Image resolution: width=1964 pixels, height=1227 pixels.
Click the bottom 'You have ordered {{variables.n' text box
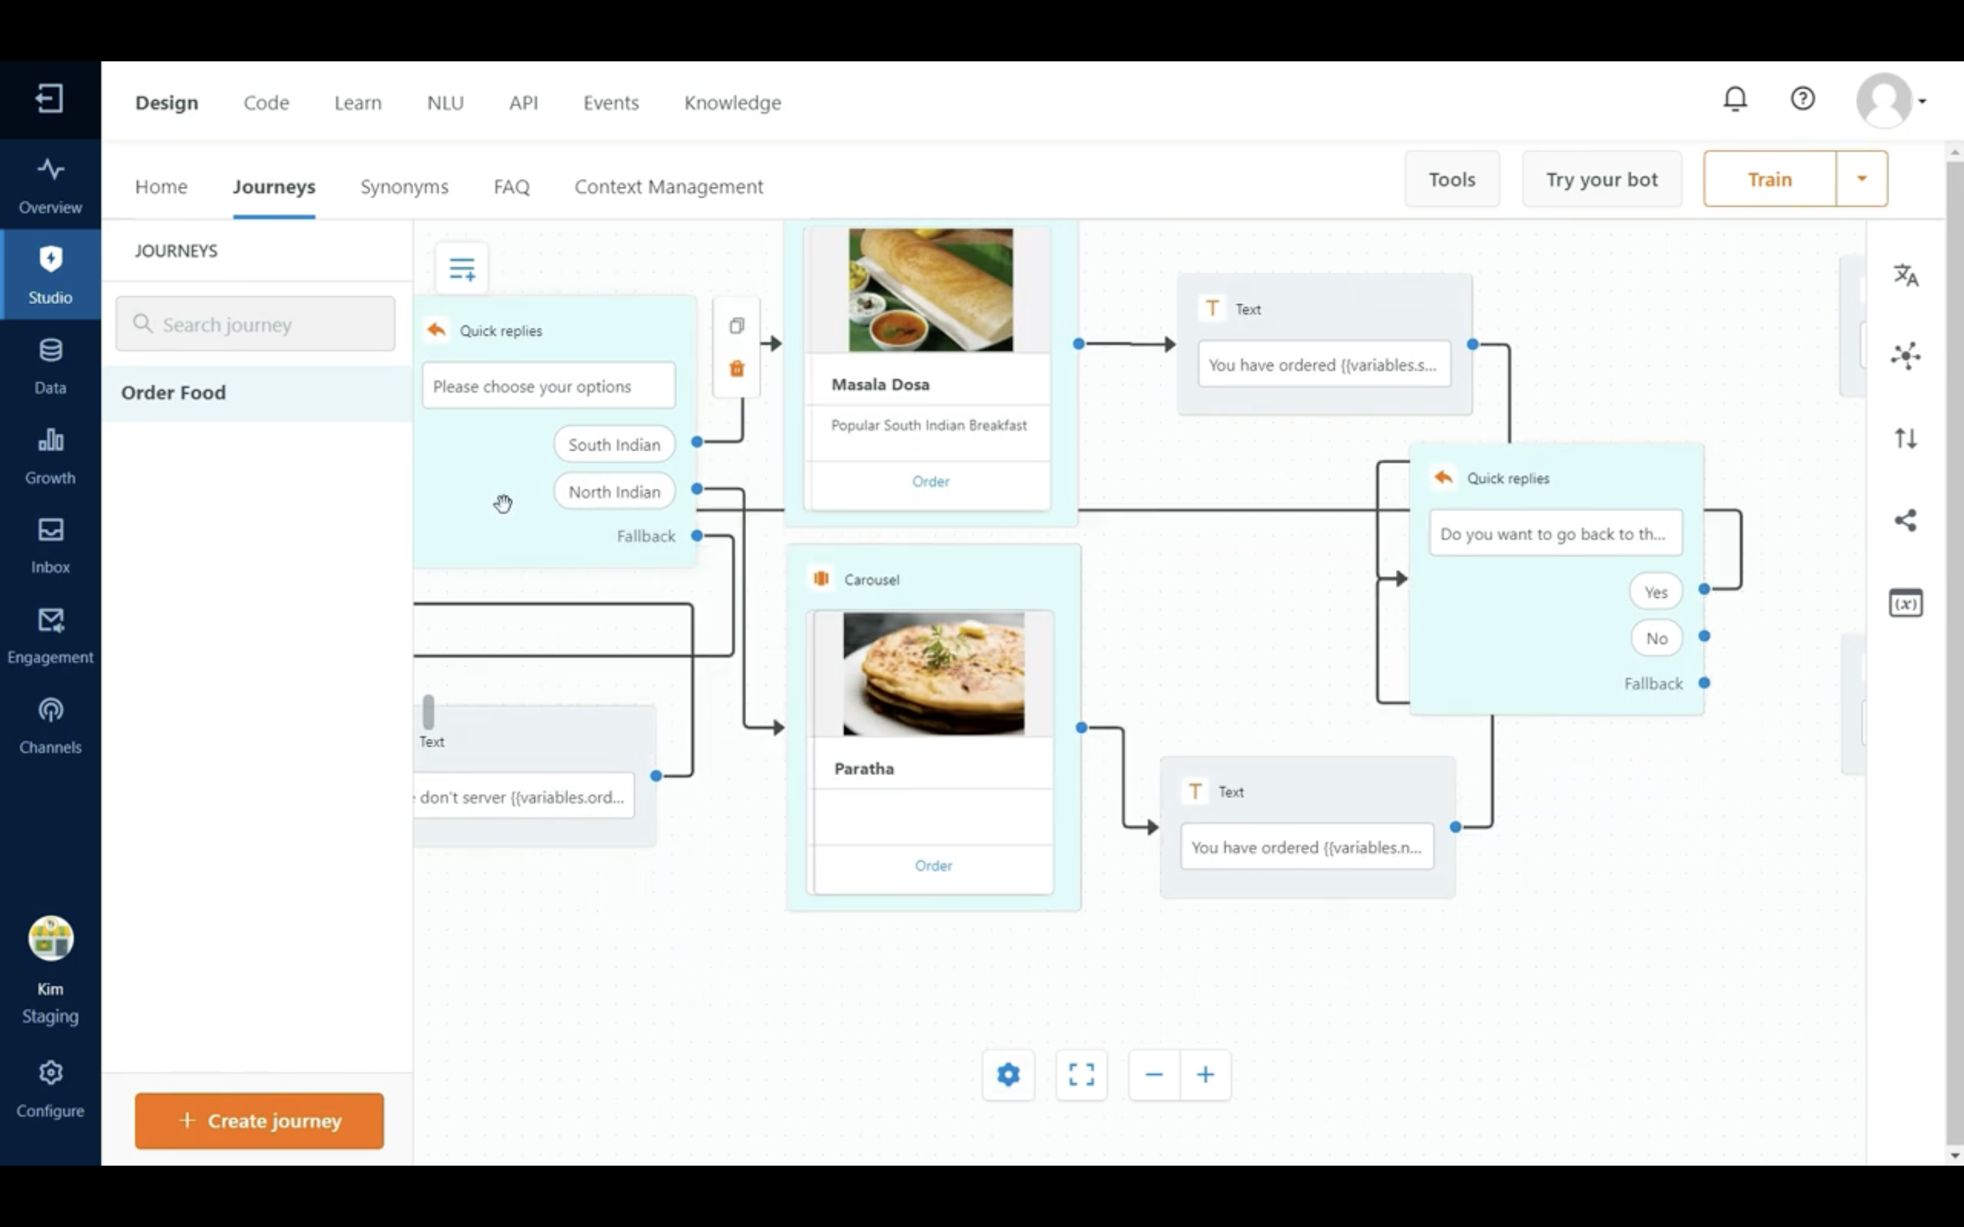tap(1307, 847)
